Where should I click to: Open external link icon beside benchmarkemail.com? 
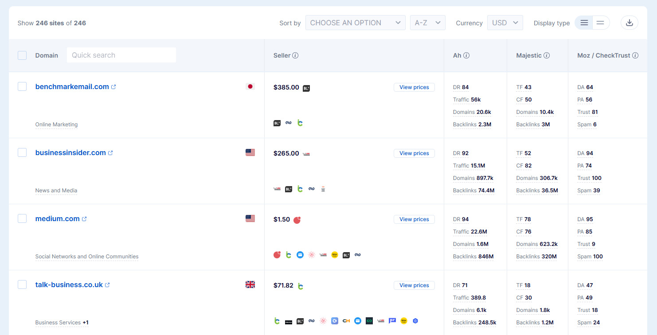point(113,87)
